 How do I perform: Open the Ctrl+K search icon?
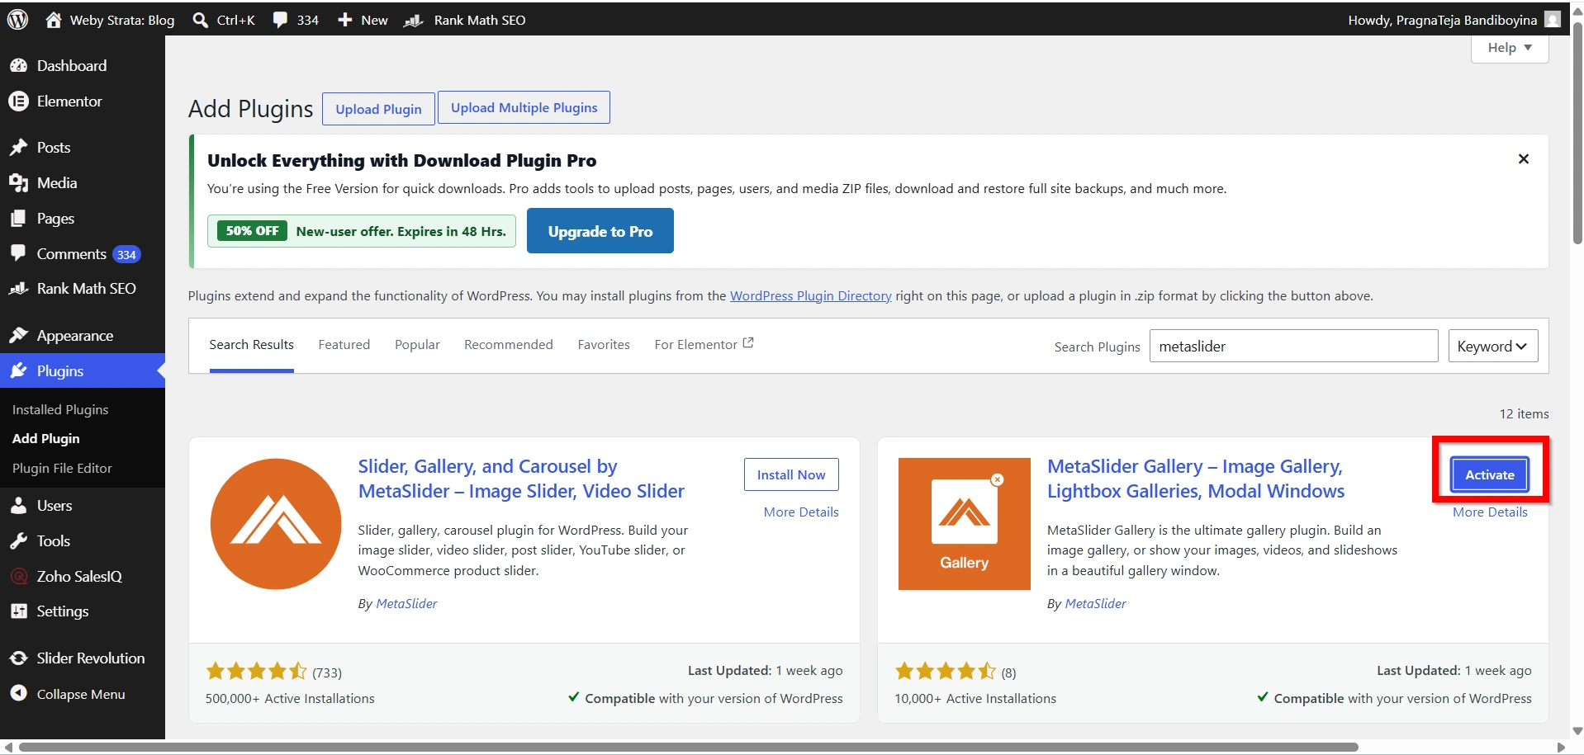tap(200, 20)
